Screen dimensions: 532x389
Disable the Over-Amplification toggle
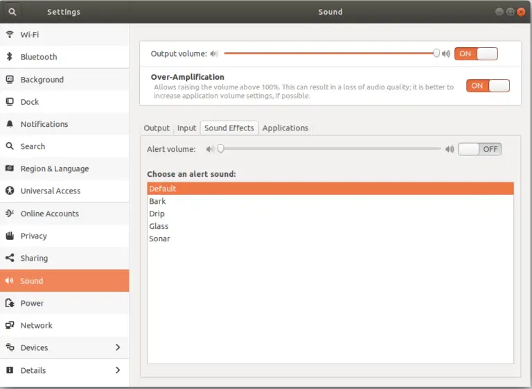(x=488, y=86)
